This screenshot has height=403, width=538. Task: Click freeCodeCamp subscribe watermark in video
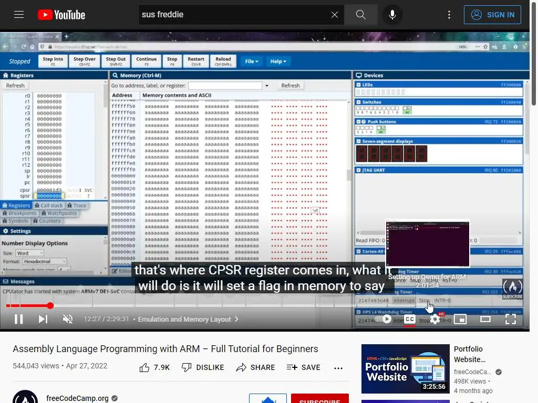pos(512,289)
